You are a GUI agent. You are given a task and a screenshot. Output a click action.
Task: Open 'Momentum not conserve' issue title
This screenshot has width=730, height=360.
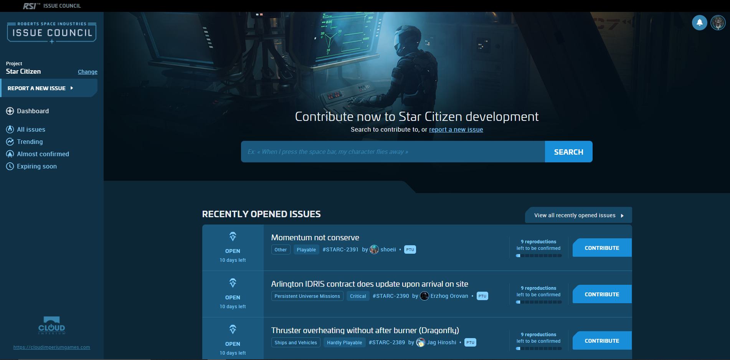point(315,238)
